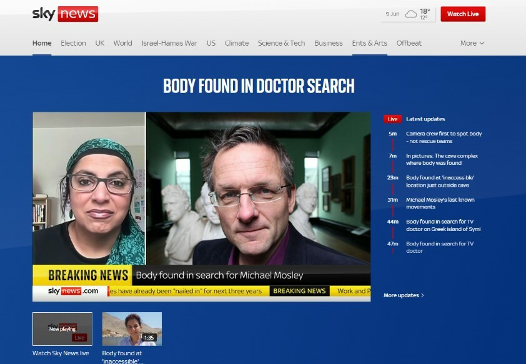Image resolution: width=526 pixels, height=364 pixels.
Task: Open the Israel-Hamas War tab
Action: 169,43
